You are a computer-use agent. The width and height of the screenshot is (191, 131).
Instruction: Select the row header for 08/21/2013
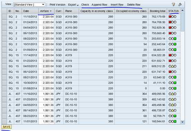(x=4, y=77)
